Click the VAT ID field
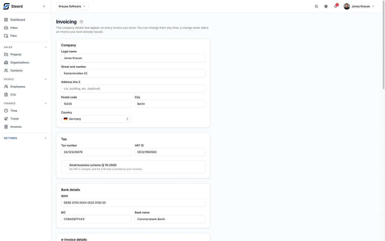This screenshot has height=241, width=385. pyautogui.click(x=170, y=152)
